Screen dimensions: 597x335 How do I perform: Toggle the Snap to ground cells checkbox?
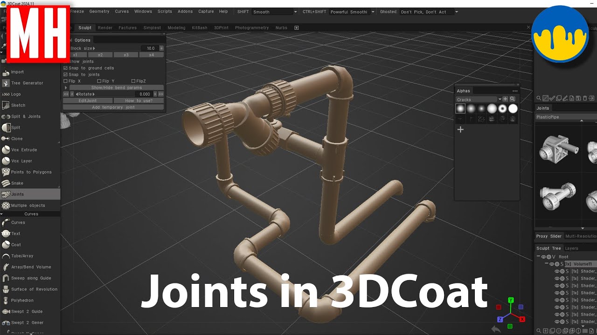65,68
